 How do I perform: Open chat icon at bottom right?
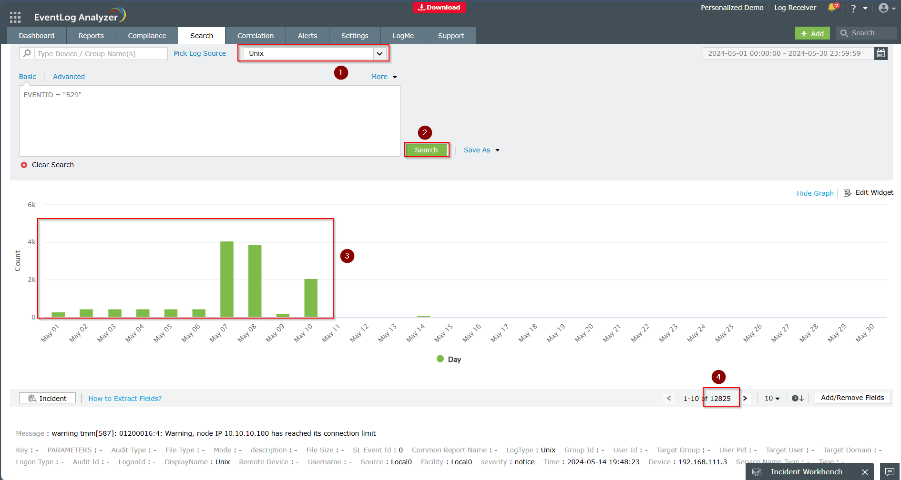(x=890, y=471)
